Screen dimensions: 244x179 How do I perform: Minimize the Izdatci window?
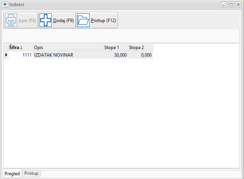[223, 5]
